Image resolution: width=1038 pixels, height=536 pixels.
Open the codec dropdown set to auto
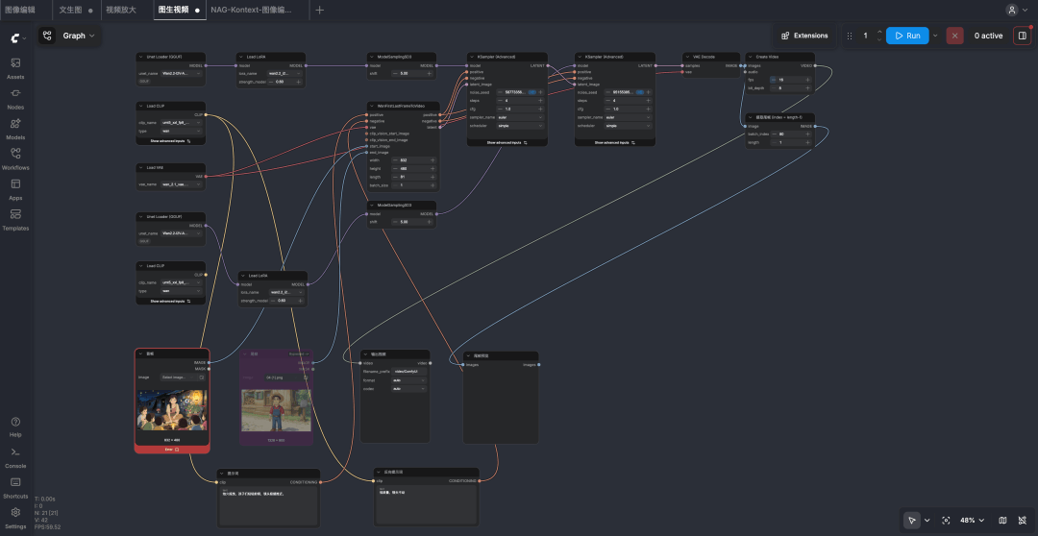pos(409,388)
